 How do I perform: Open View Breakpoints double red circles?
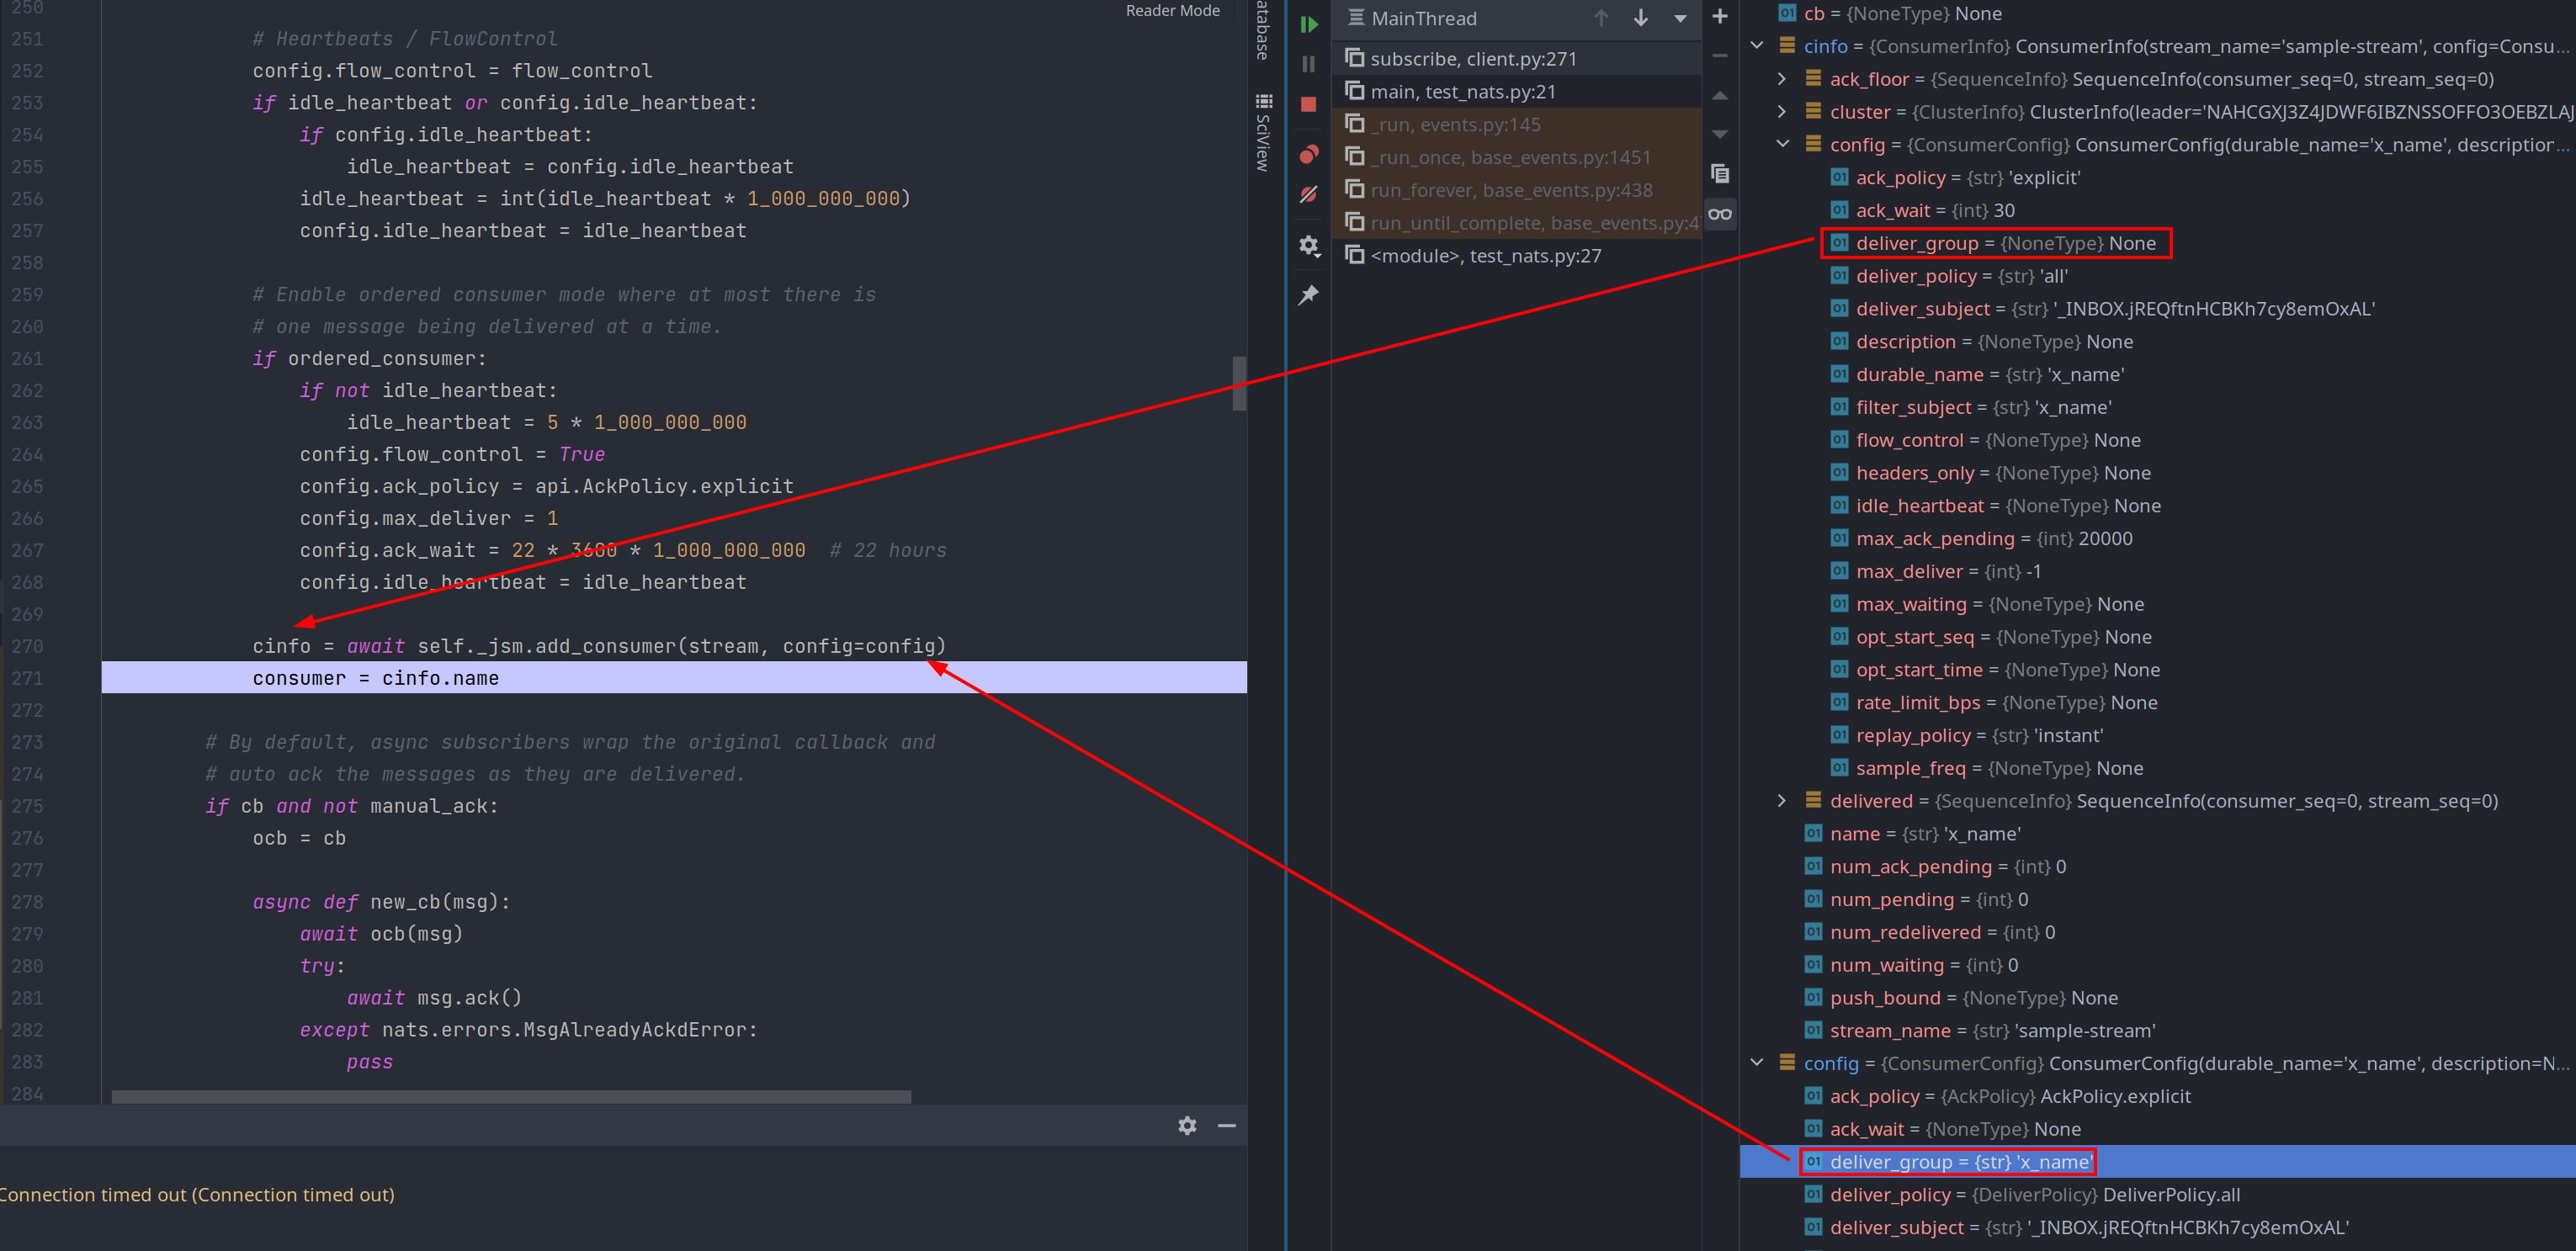coord(1309,154)
